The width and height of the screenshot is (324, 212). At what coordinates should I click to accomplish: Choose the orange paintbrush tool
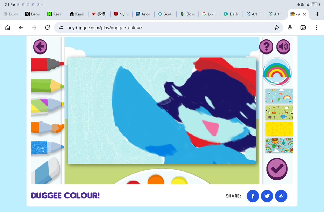coord(47,127)
